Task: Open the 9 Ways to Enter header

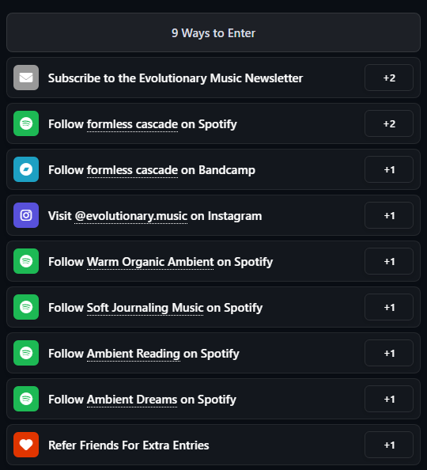Action: [213, 32]
